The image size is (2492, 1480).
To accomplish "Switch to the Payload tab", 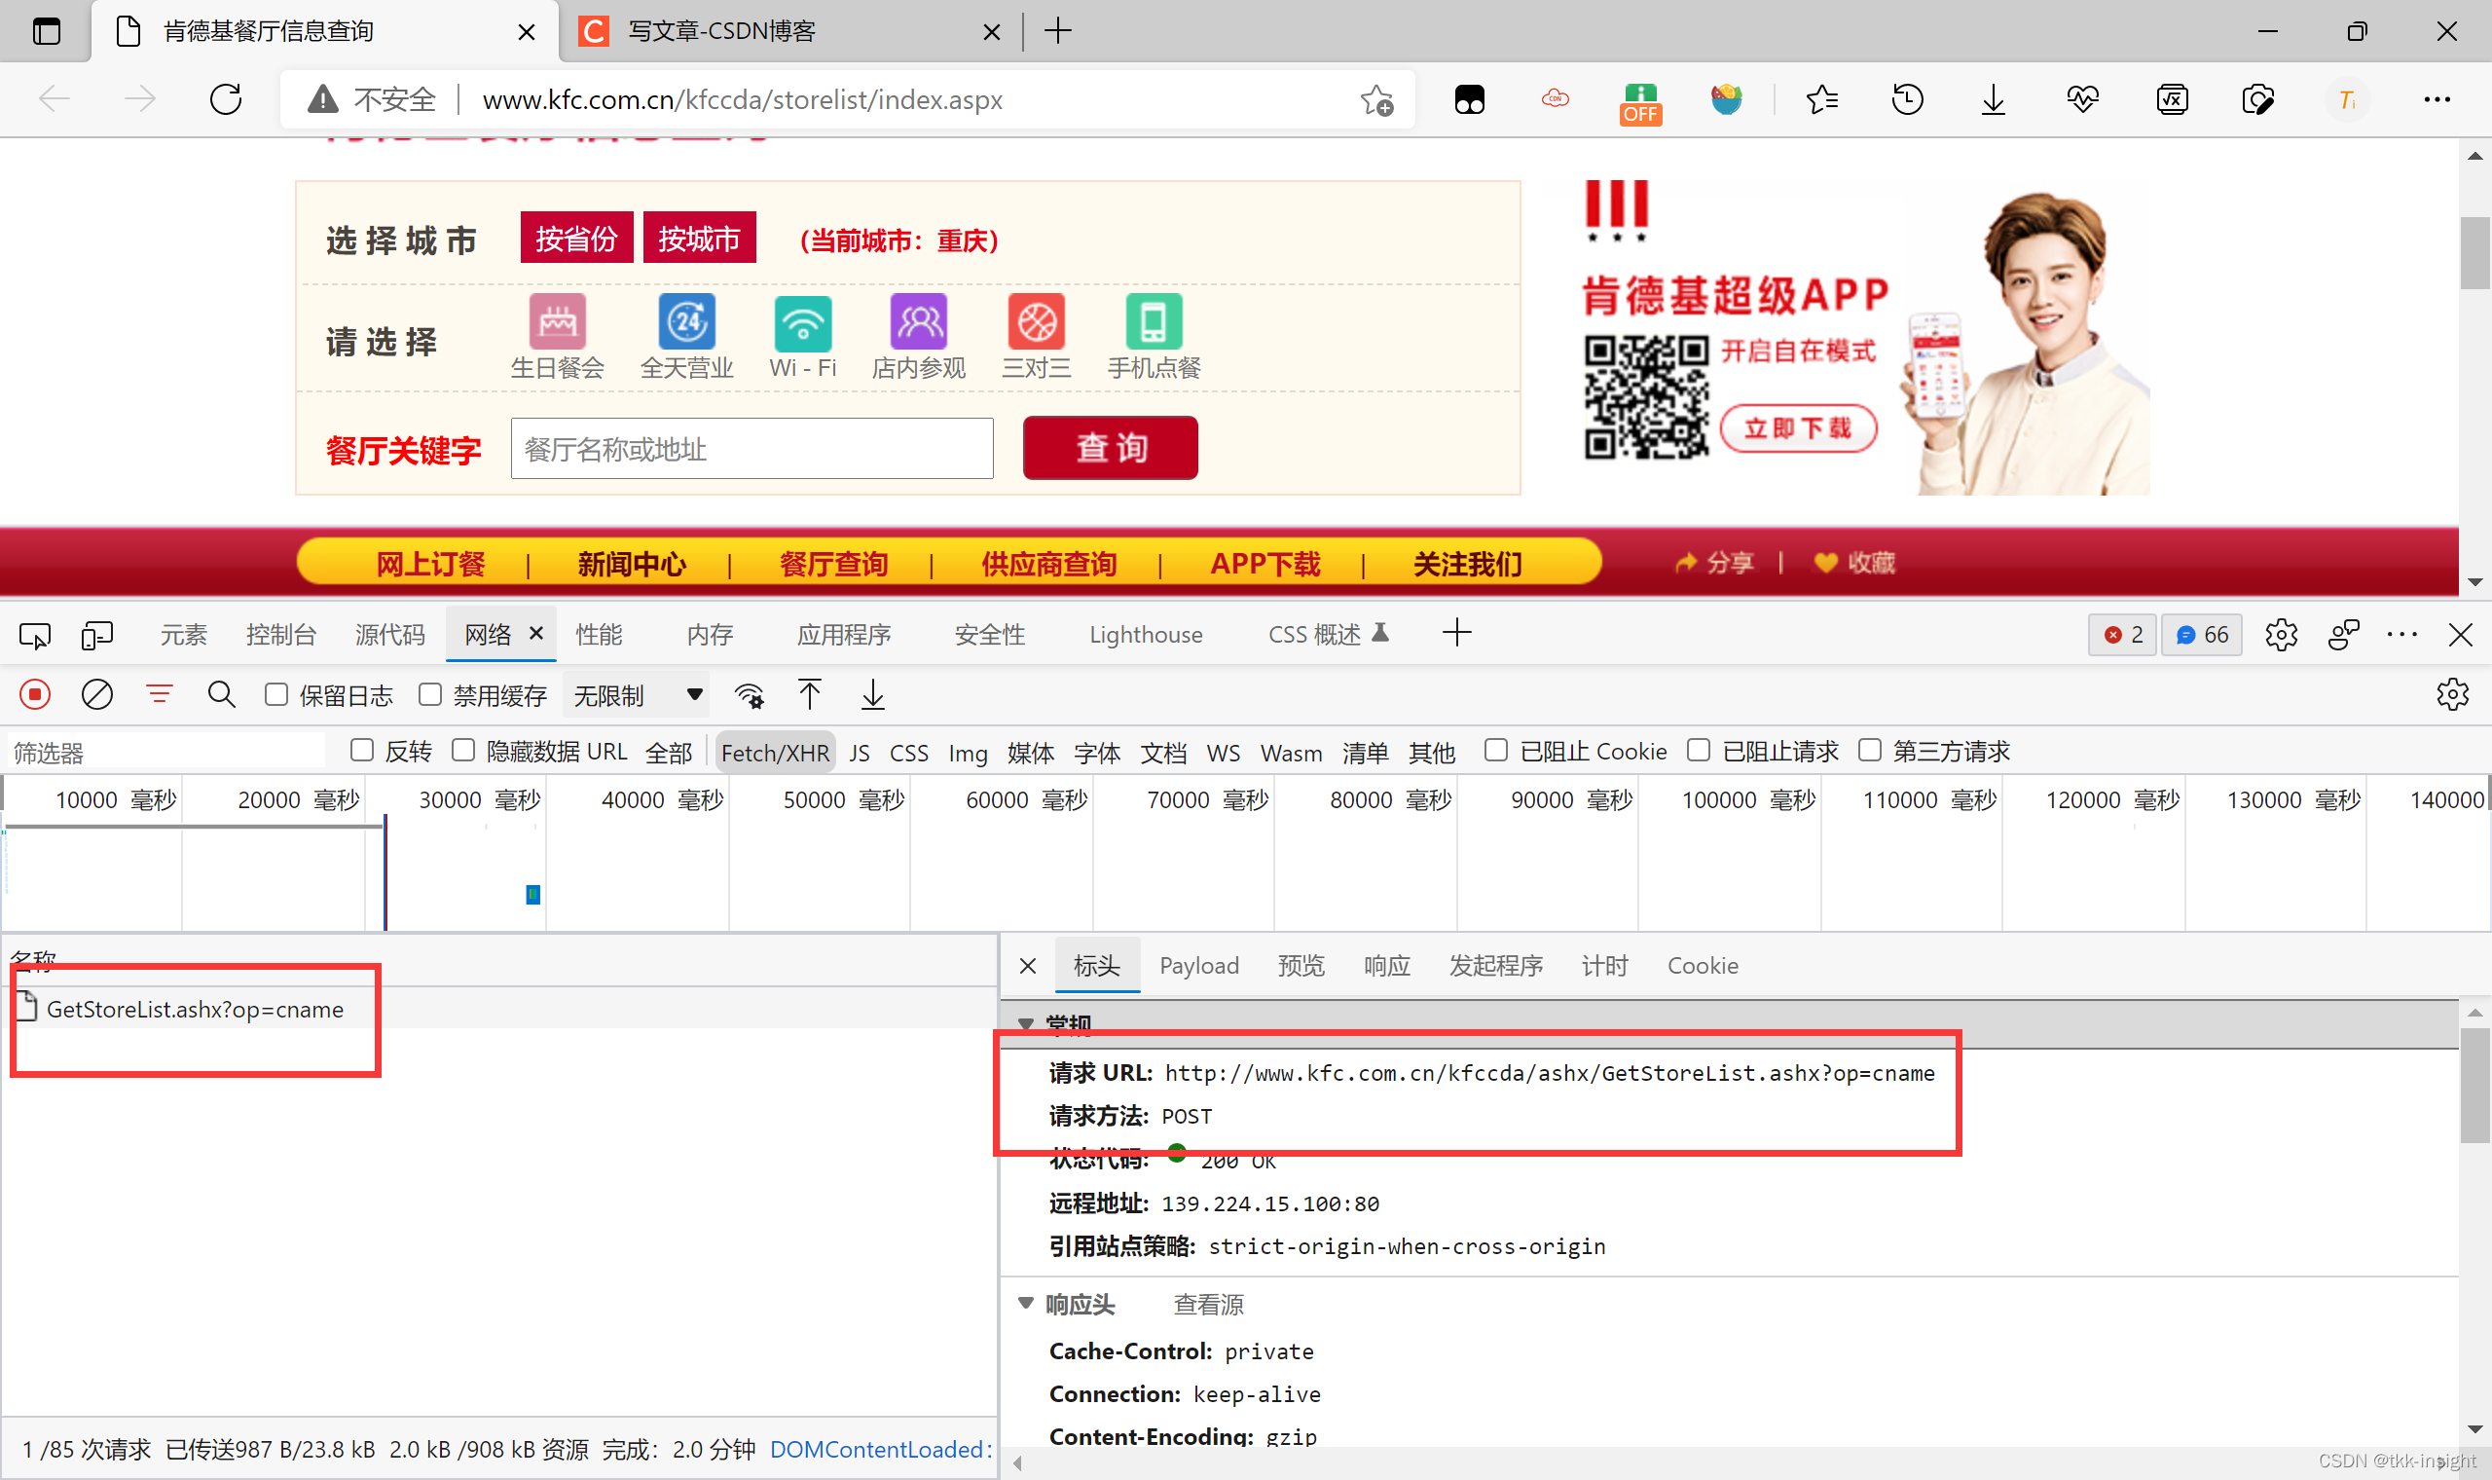I will [1198, 965].
